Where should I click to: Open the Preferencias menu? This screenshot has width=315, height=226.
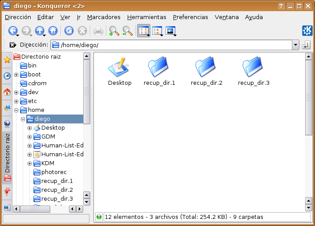190,17
